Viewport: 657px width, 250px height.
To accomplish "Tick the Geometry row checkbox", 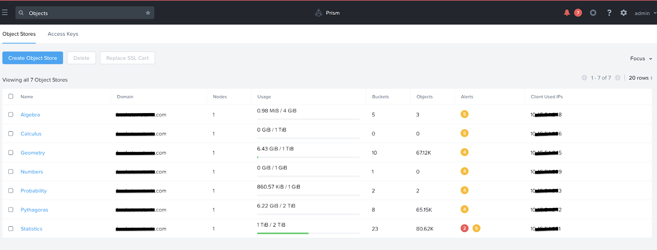I will coord(11,152).
